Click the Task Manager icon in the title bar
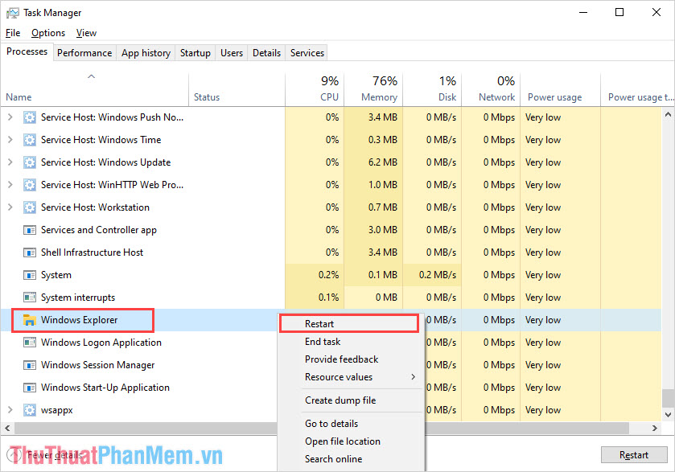Screen dimensions: 675x472 [x=11, y=12]
